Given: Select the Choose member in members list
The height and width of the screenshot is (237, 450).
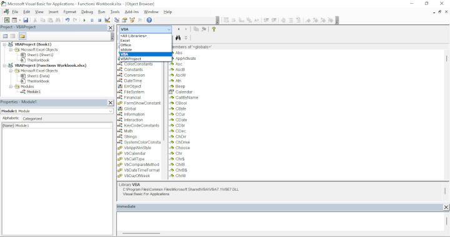Looking at the screenshot, I should pyautogui.click(x=182, y=148).
